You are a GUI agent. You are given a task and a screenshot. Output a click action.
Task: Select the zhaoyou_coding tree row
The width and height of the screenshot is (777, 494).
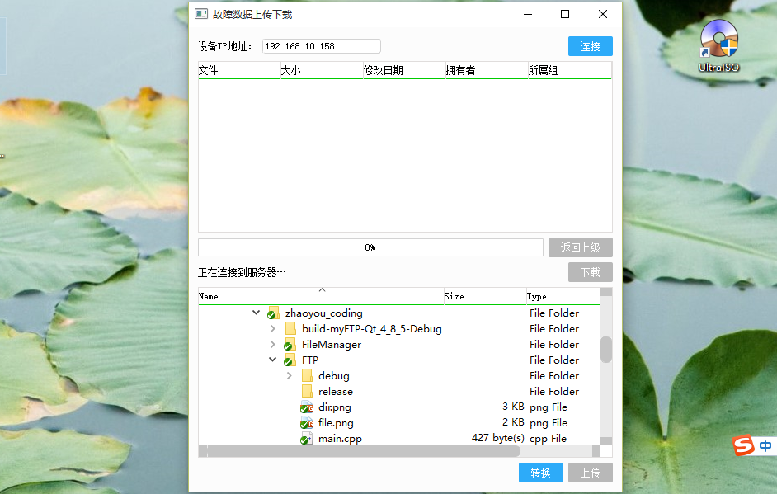[x=399, y=313]
